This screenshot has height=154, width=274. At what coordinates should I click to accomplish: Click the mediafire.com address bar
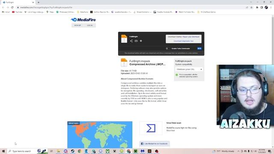click(131, 7)
